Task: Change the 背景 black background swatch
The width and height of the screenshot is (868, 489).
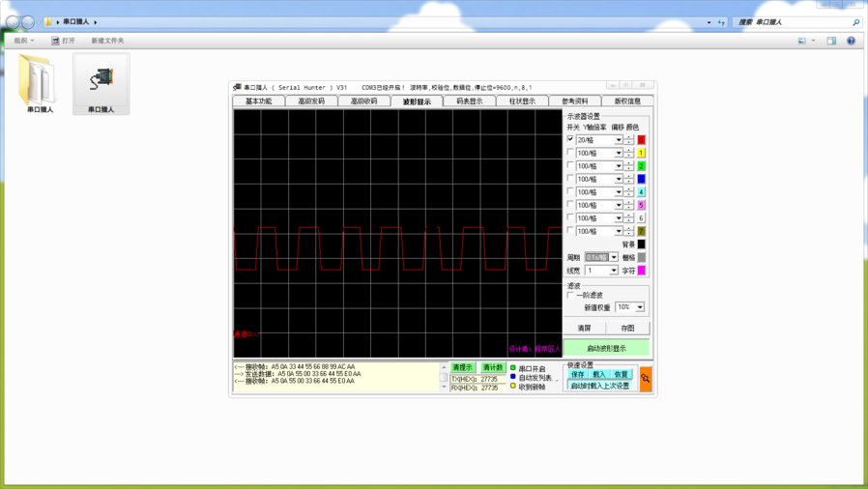Action: point(641,244)
